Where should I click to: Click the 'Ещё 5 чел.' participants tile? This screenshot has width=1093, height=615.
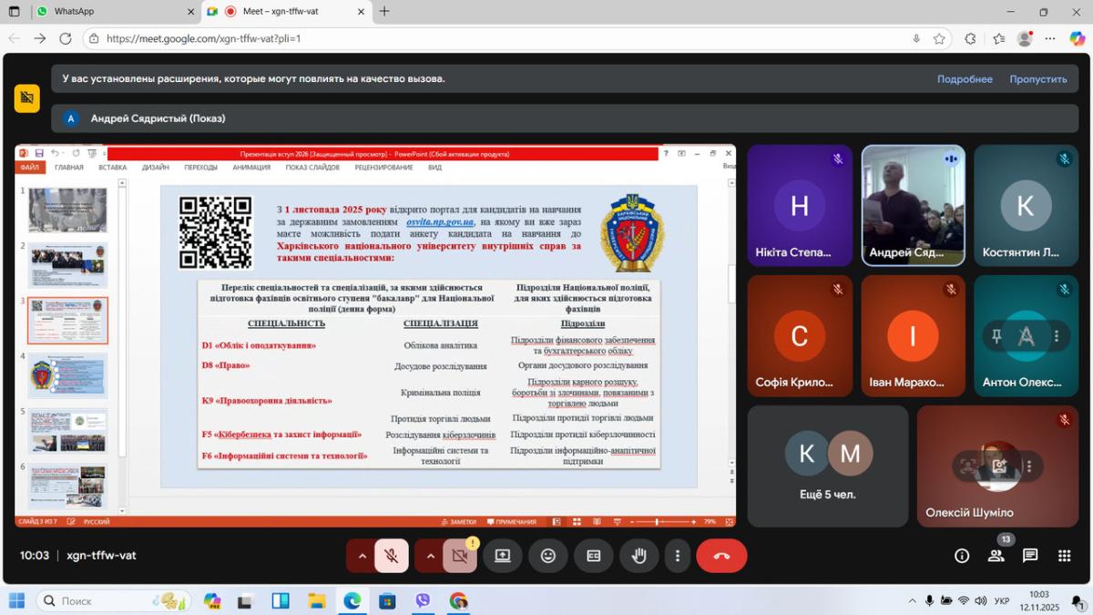[827, 466]
